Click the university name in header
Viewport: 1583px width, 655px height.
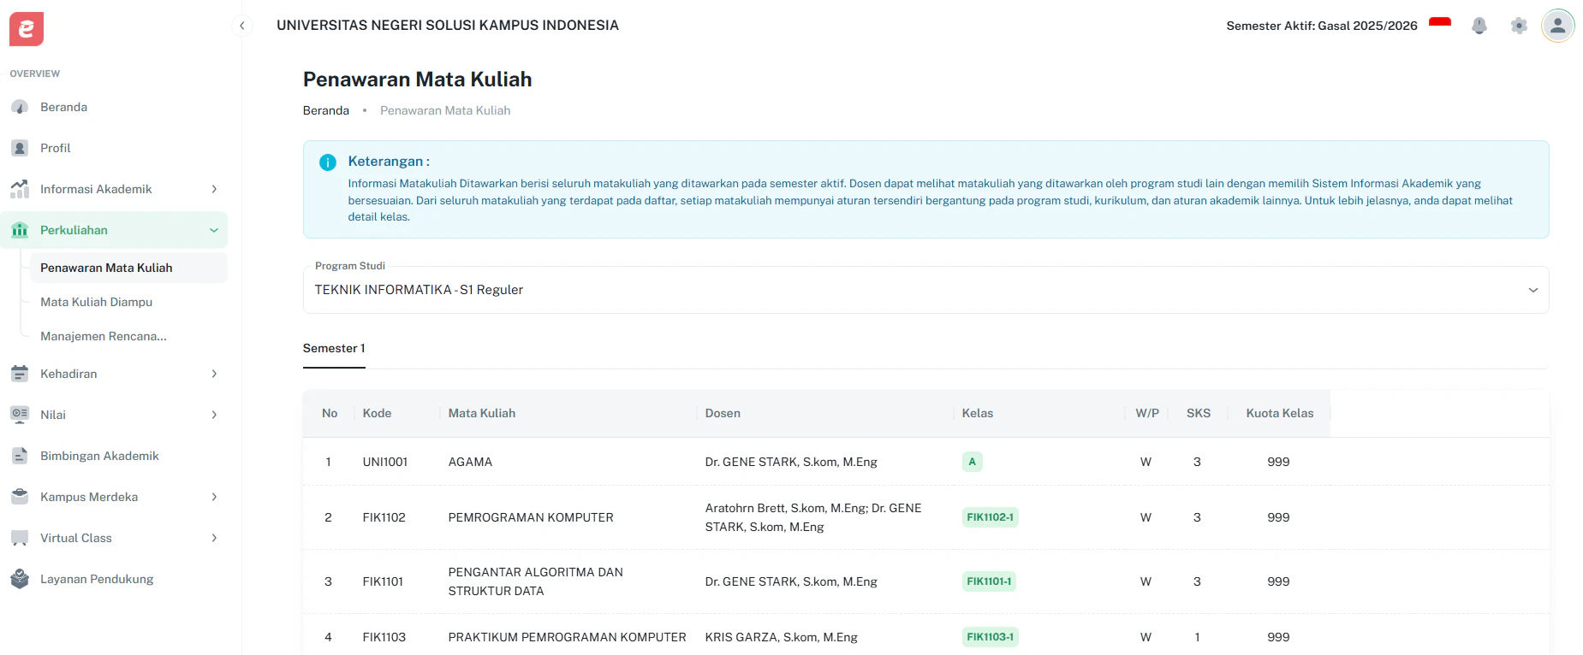[448, 26]
